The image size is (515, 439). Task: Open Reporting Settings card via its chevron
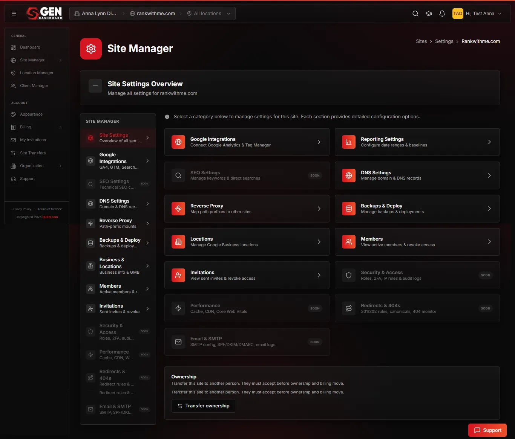point(489,142)
